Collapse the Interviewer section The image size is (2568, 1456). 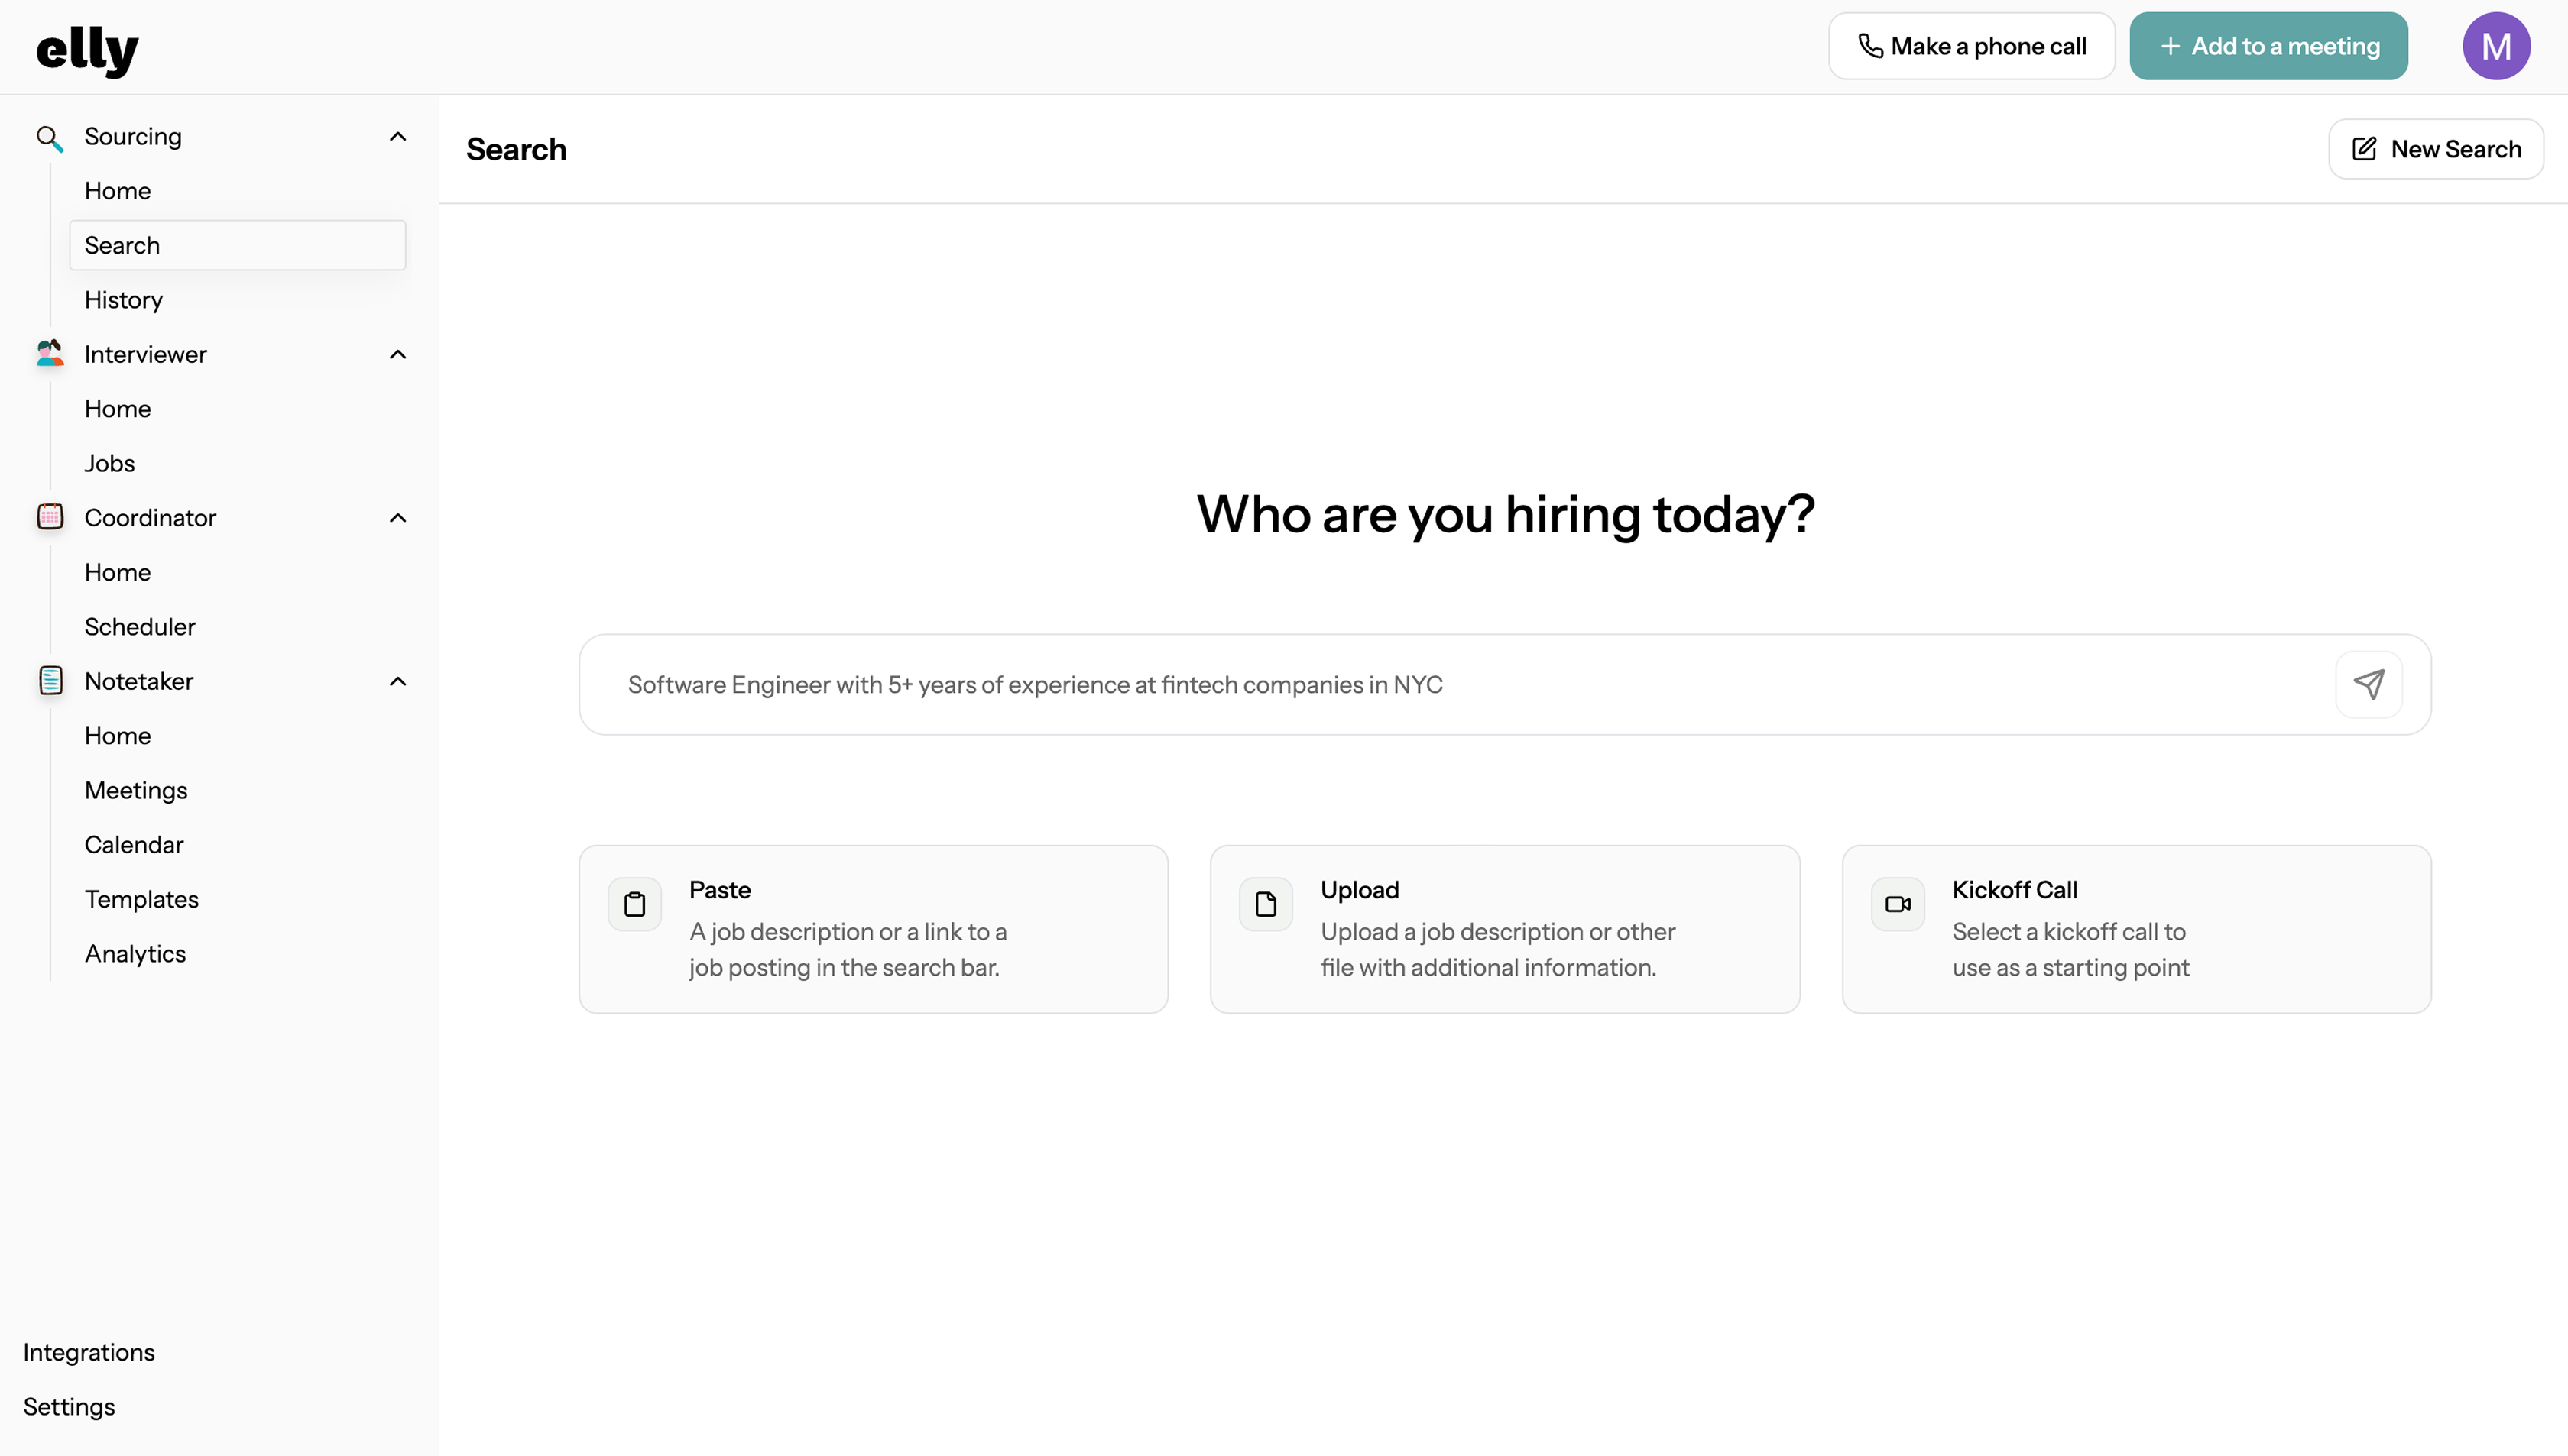(397, 354)
